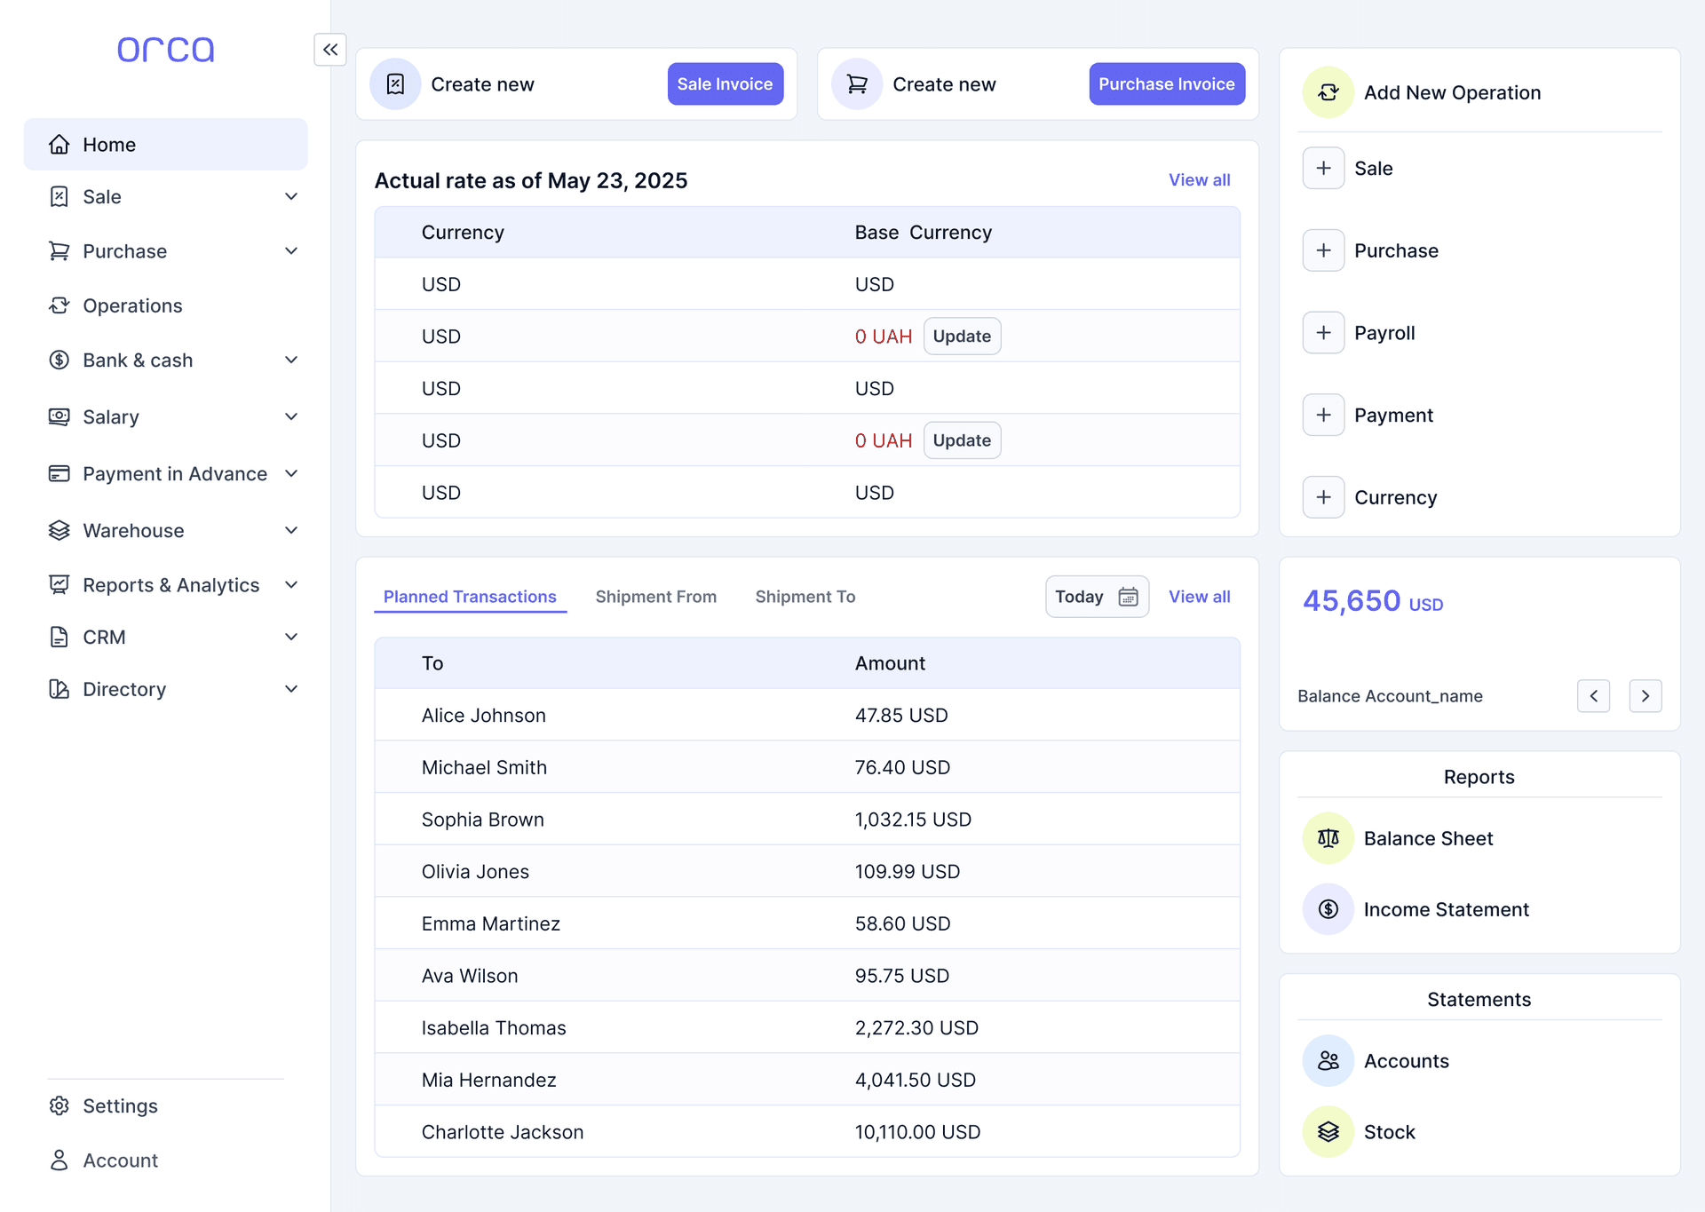Open the Warehouse section icon

click(59, 530)
